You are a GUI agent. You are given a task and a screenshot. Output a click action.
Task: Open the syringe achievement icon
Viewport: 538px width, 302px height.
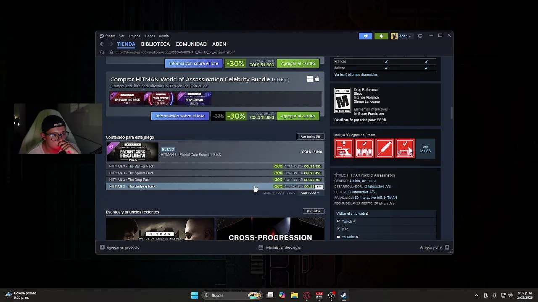pos(385,148)
